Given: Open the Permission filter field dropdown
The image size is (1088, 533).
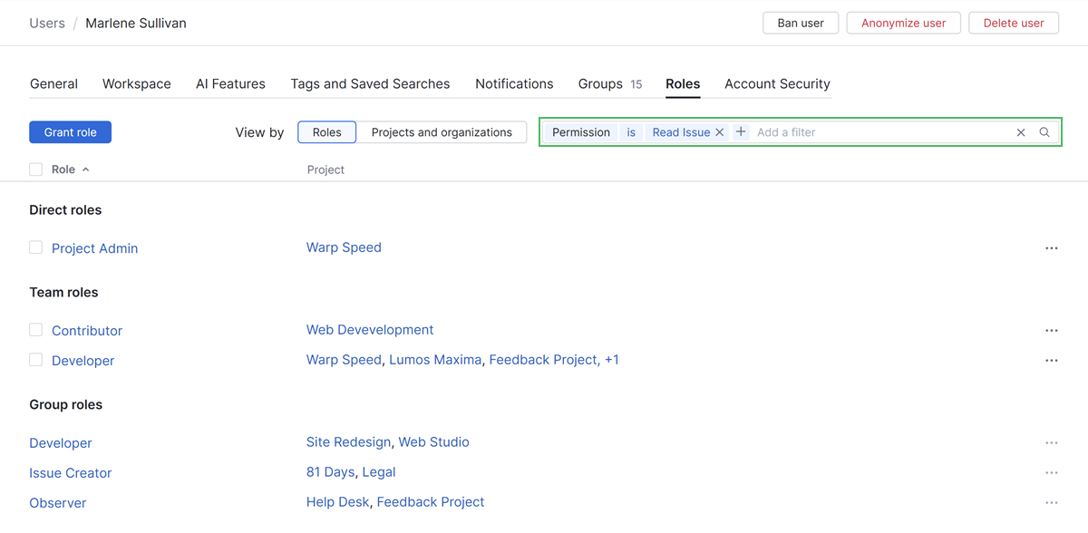Looking at the screenshot, I should tap(581, 132).
